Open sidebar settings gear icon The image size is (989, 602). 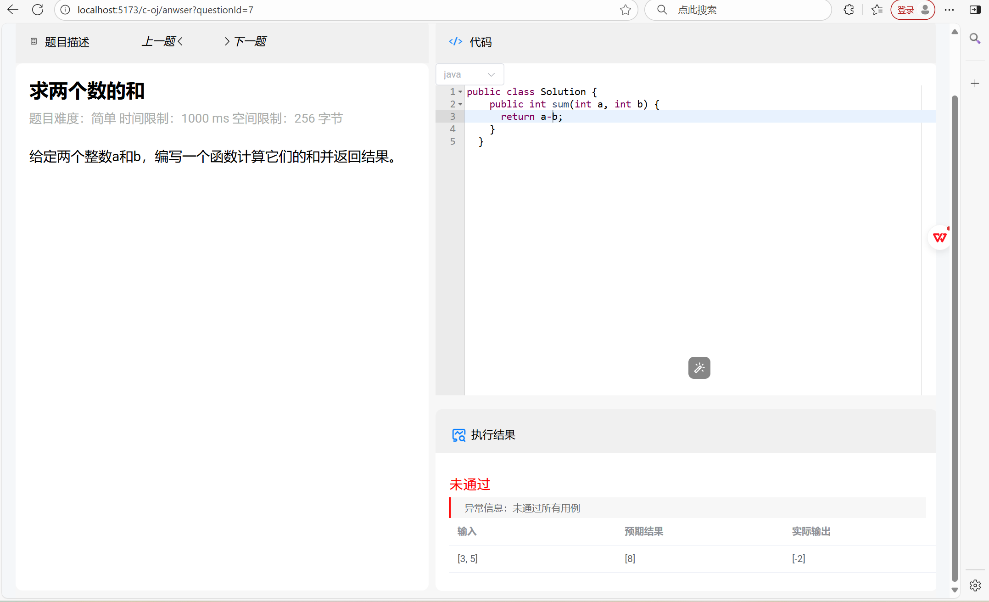coord(975,585)
